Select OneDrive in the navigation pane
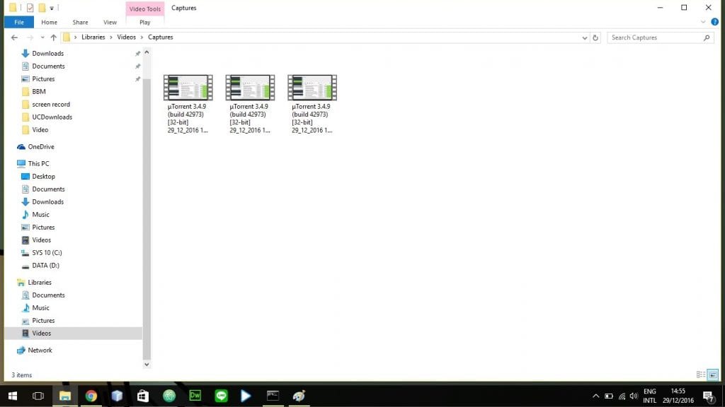 click(x=40, y=147)
